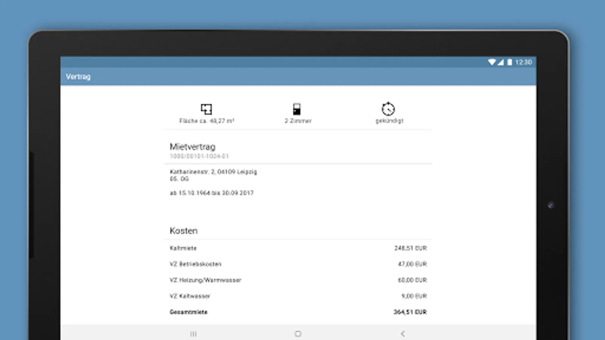605x340 pixels.
Task: Tap the Android home button
Action: (x=298, y=334)
